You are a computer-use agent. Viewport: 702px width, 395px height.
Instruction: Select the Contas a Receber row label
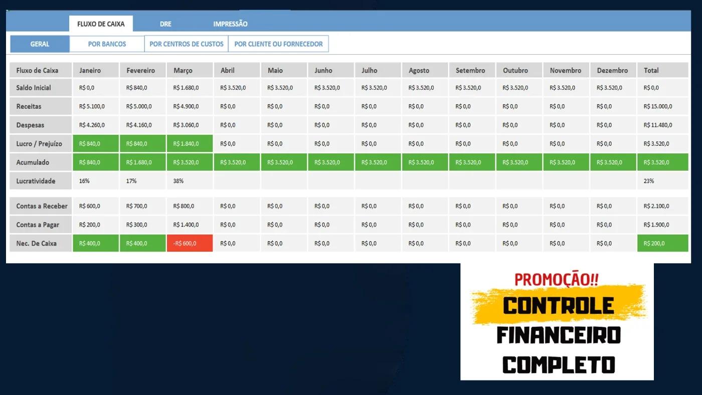click(41, 206)
